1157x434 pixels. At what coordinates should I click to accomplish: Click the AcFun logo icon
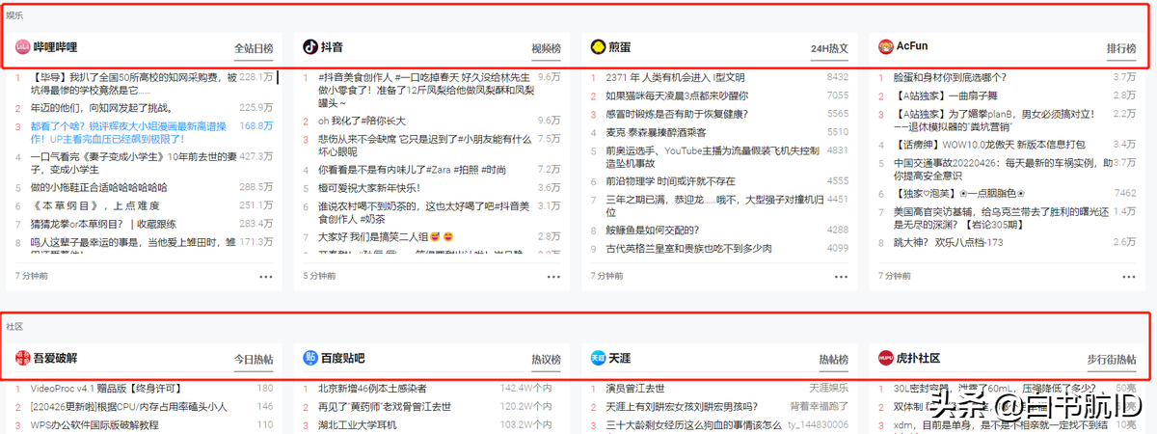tap(886, 46)
